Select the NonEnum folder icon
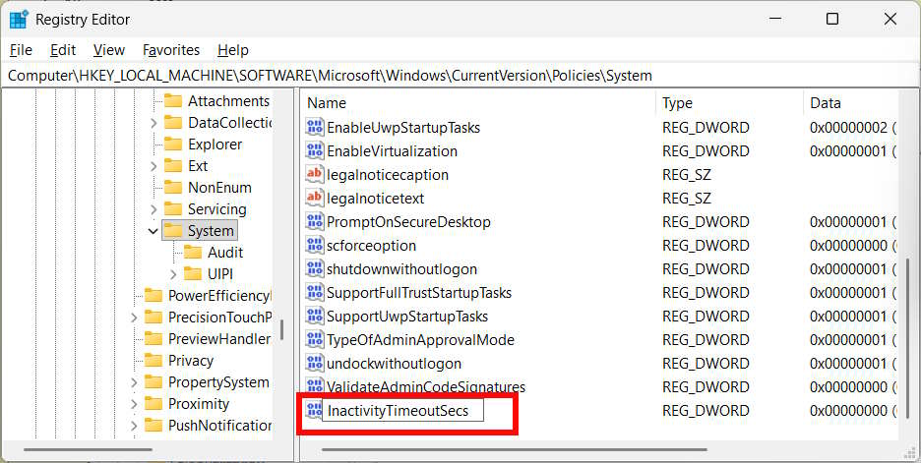This screenshot has height=463, width=921. [173, 188]
